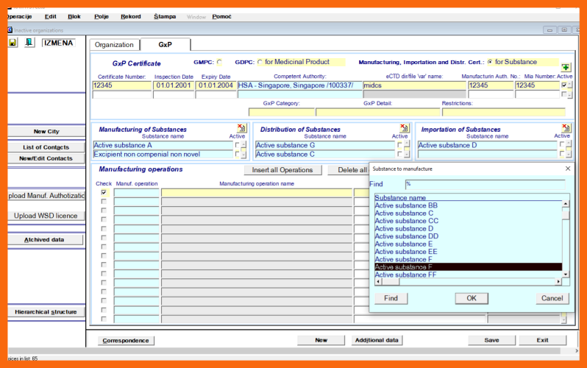Select the GMPC radio button
Screen dimensions: 587x368
coord(218,63)
